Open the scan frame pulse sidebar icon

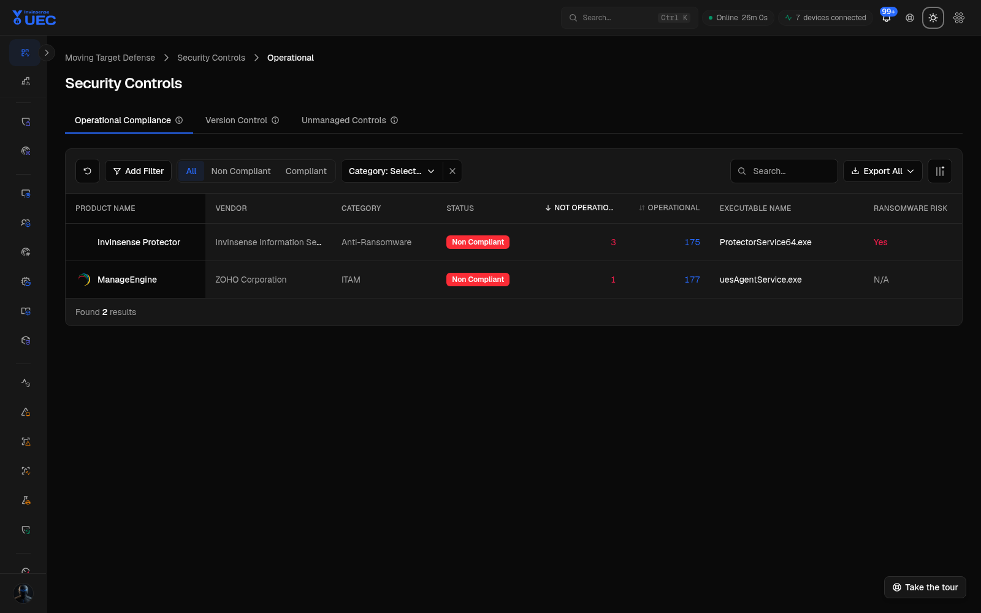25,471
